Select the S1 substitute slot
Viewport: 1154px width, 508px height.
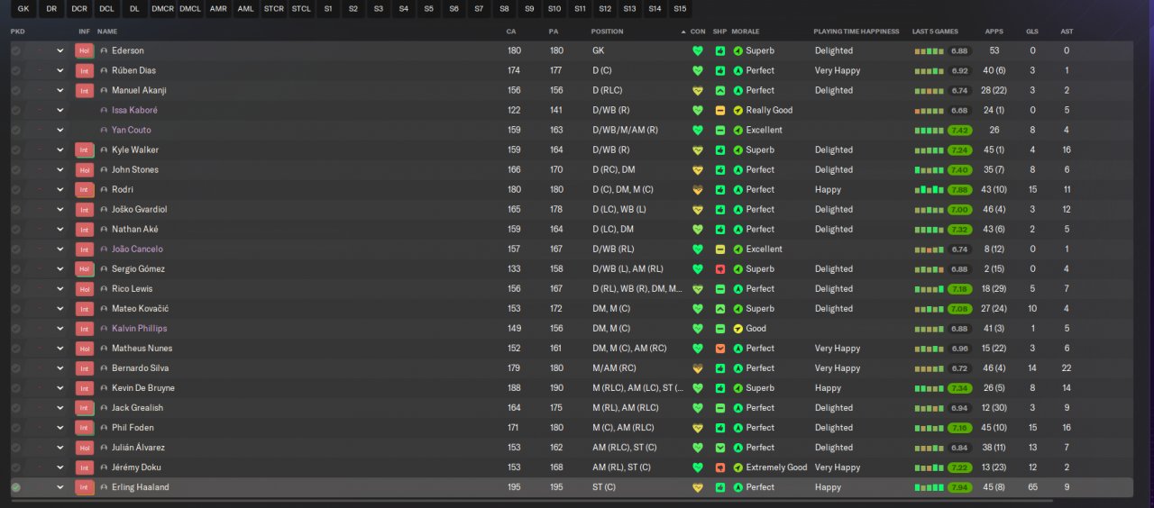[328, 9]
